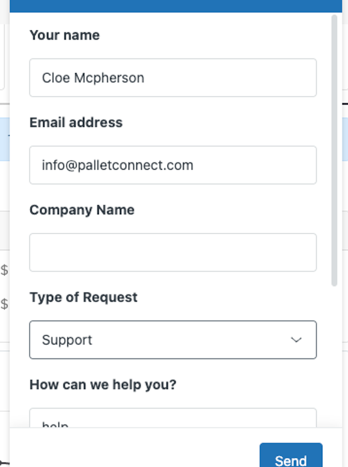Click the word "help" in message box
Screen dimensions: 348x467
point(55,424)
